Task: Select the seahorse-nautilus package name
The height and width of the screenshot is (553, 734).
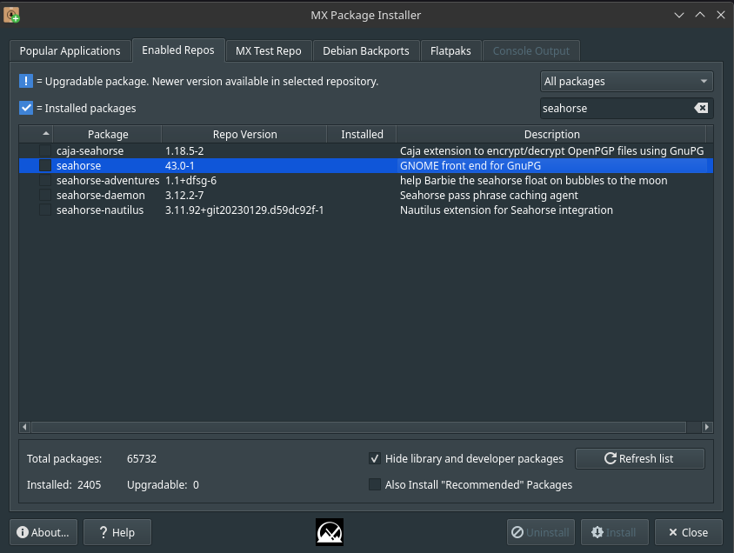Action: pos(100,210)
